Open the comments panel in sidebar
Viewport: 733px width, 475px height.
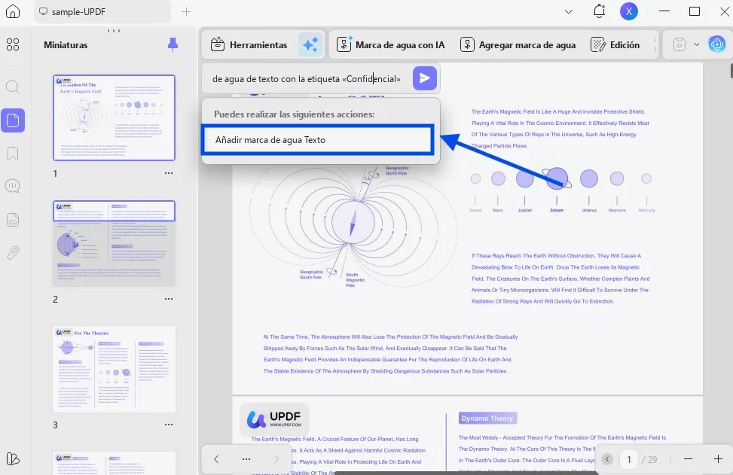click(13, 187)
